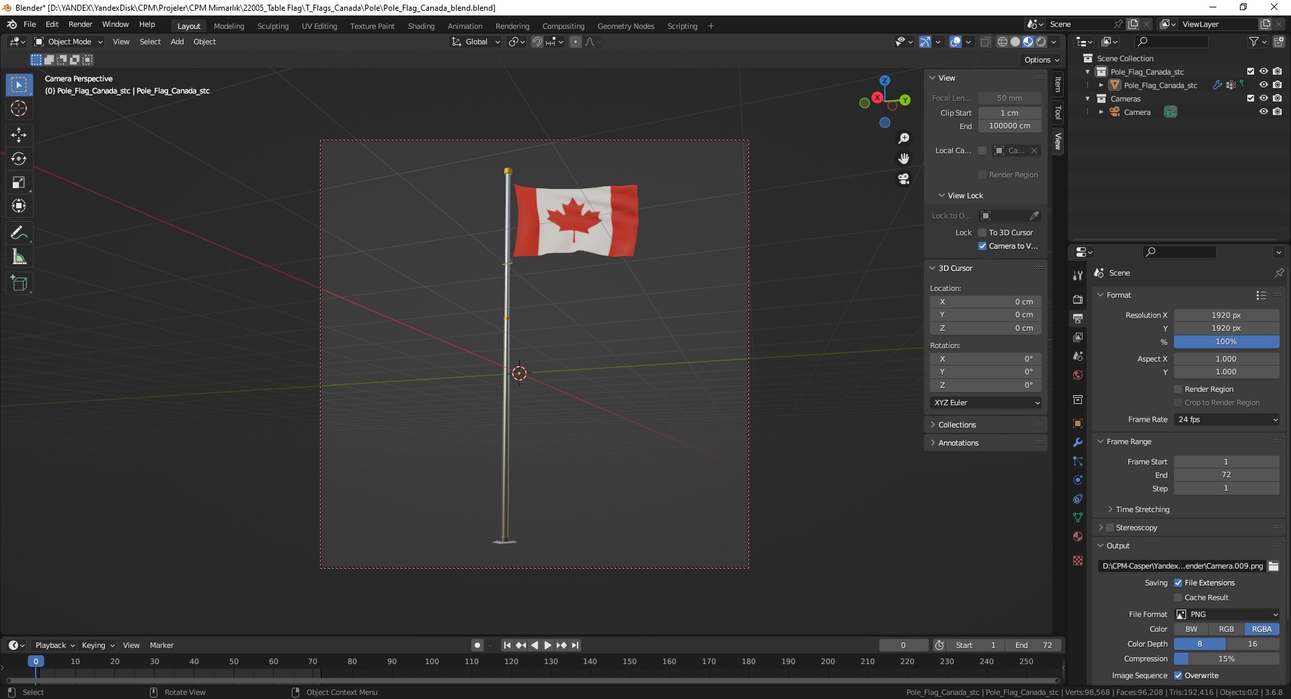
Task: Open the View Layer properties tab
Action: pyautogui.click(x=1078, y=337)
